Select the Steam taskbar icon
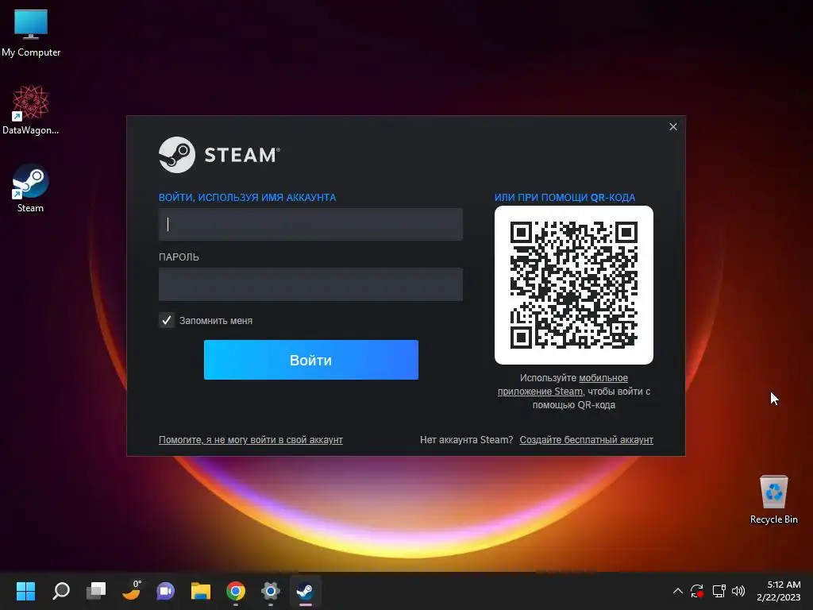Viewport: 813px width, 610px height. [x=305, y=591]
